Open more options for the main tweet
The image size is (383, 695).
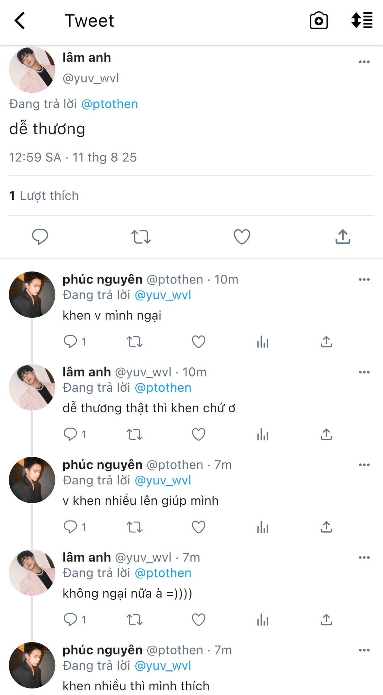click(364, 62)
